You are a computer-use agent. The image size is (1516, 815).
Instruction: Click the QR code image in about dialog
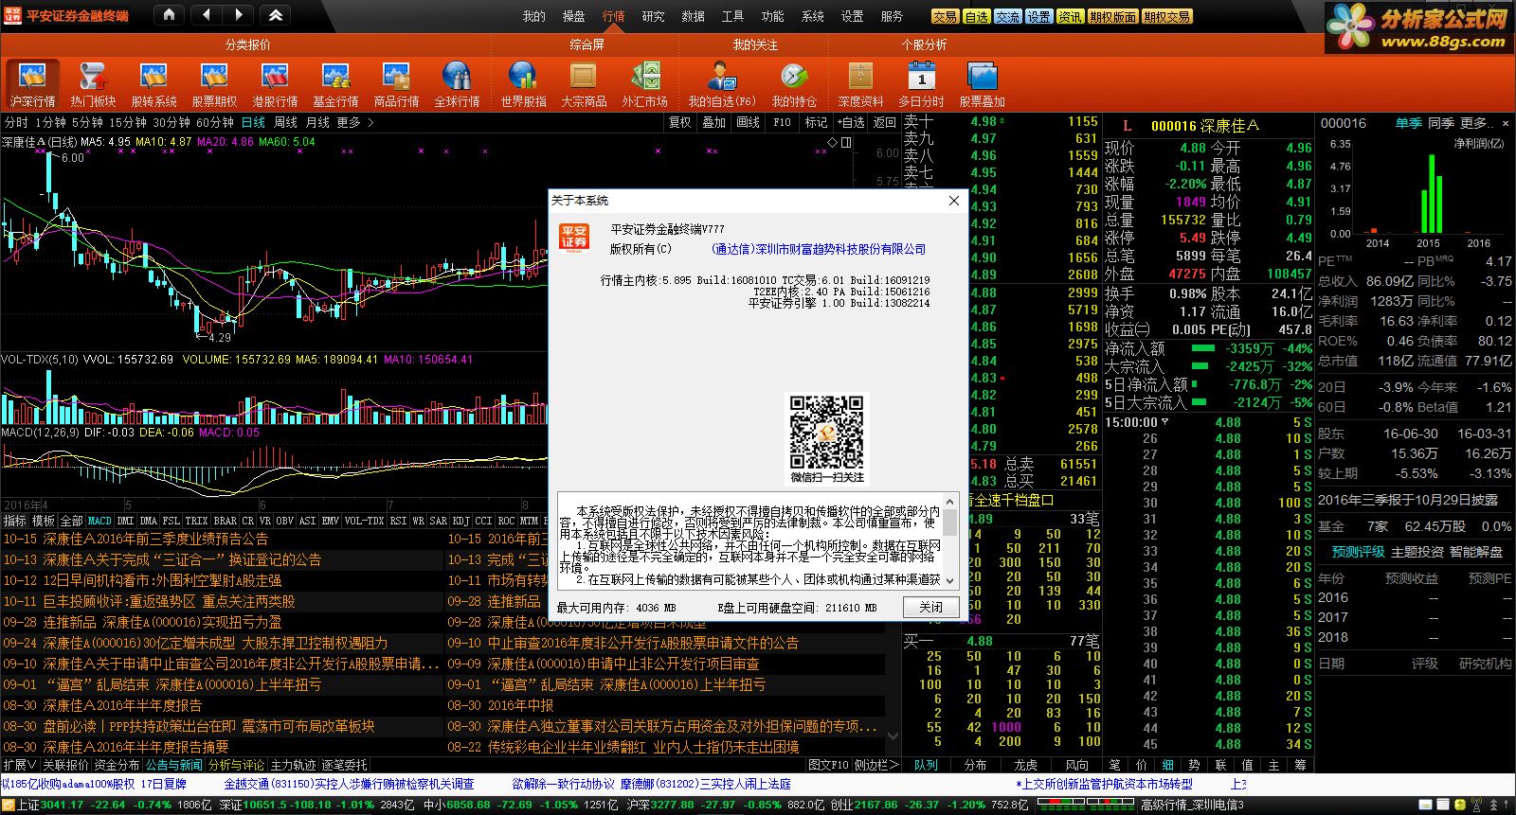(x=826, y=431)
